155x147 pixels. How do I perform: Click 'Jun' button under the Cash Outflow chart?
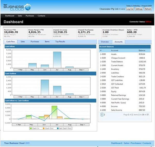pyautogui.click(x=45, y=97)
